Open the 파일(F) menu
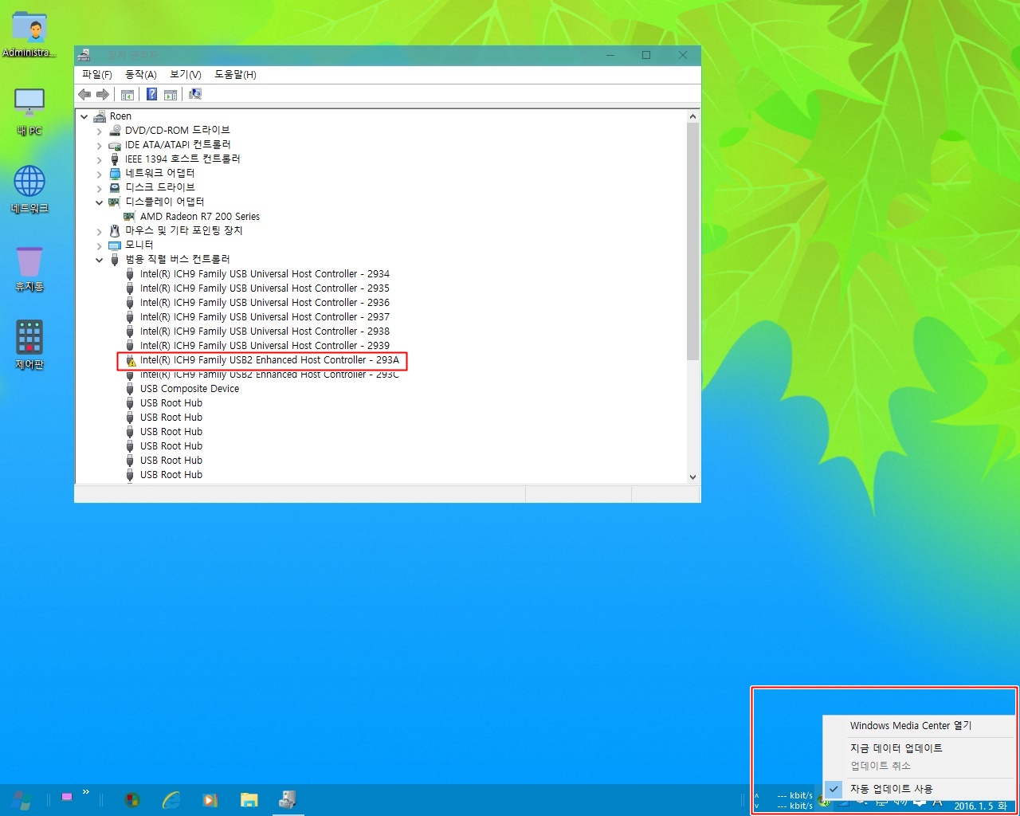This screenshot has height=816, width=1020. click(97, 74)
